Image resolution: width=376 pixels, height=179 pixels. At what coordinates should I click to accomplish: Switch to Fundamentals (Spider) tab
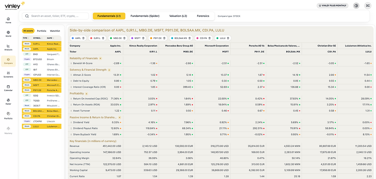click(x=145, y=16)
